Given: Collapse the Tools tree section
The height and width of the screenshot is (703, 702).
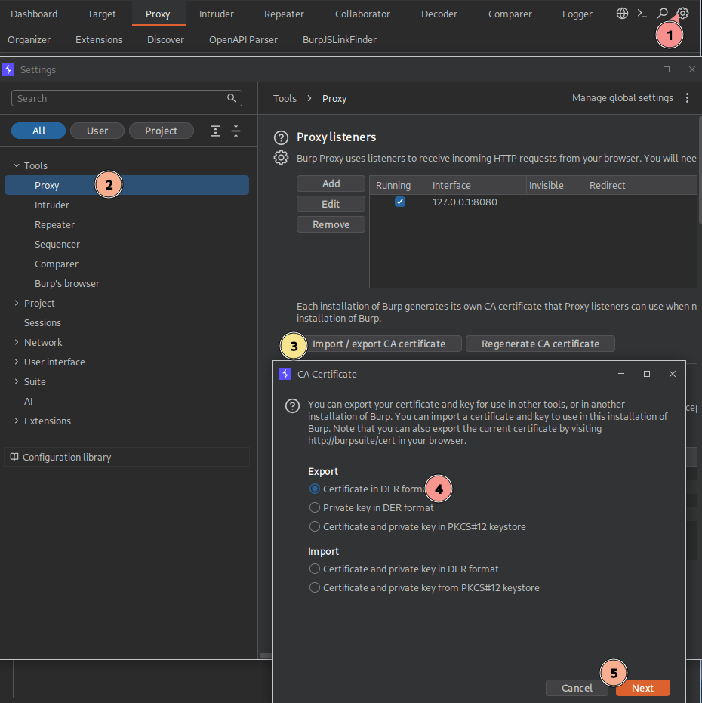Looking at the screenshot, I should point(17,165).
